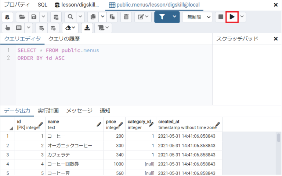Image resolution: width=282 pixels, height=176 pixels.
Task: Click the Execute query play button
Action: coord(232,17)
